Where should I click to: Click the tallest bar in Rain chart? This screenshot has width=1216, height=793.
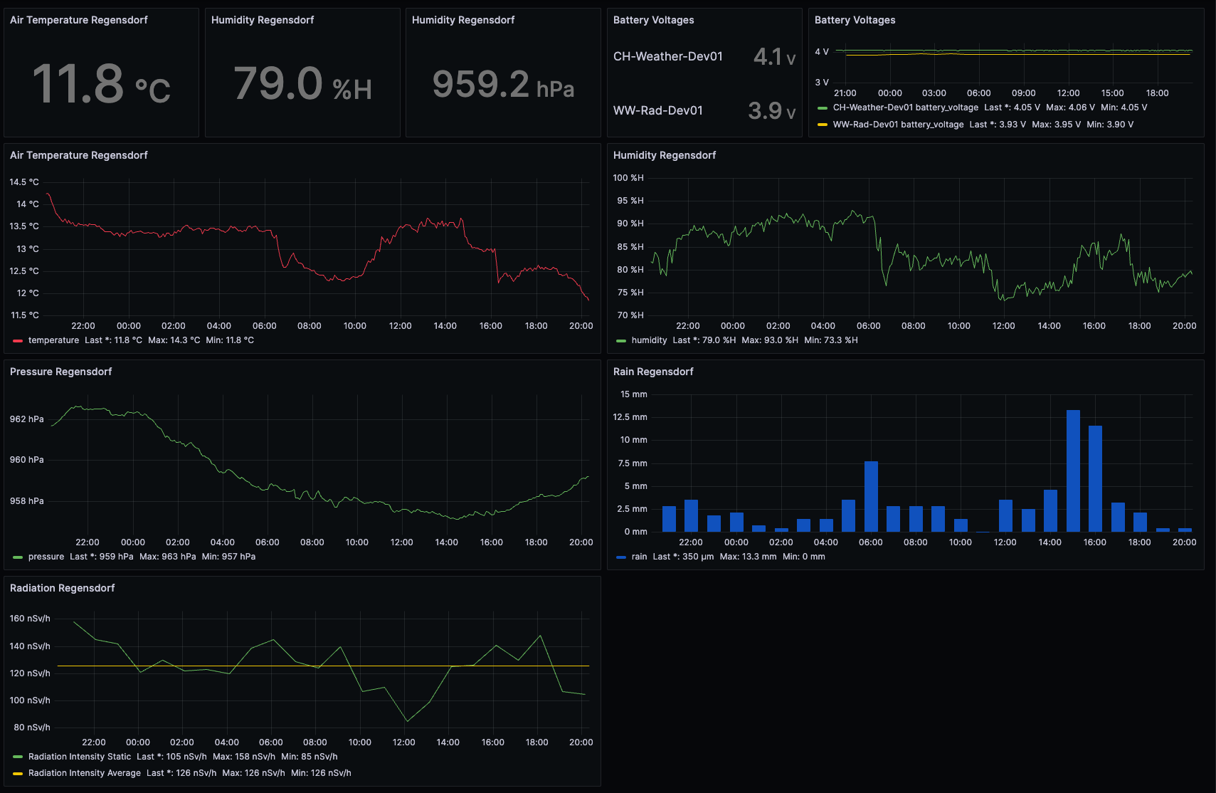pos(1073,471)
